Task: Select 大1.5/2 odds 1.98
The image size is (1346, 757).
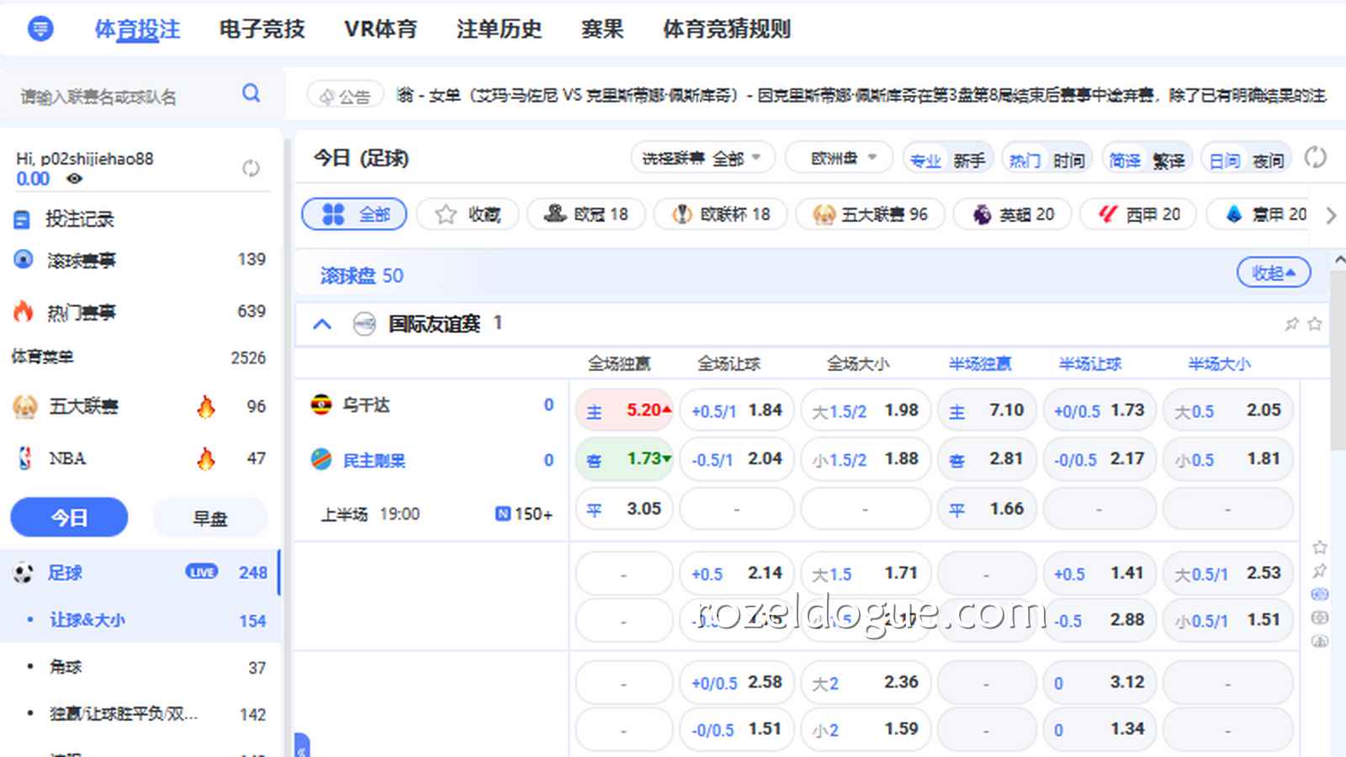Action: tap(866, 410)
